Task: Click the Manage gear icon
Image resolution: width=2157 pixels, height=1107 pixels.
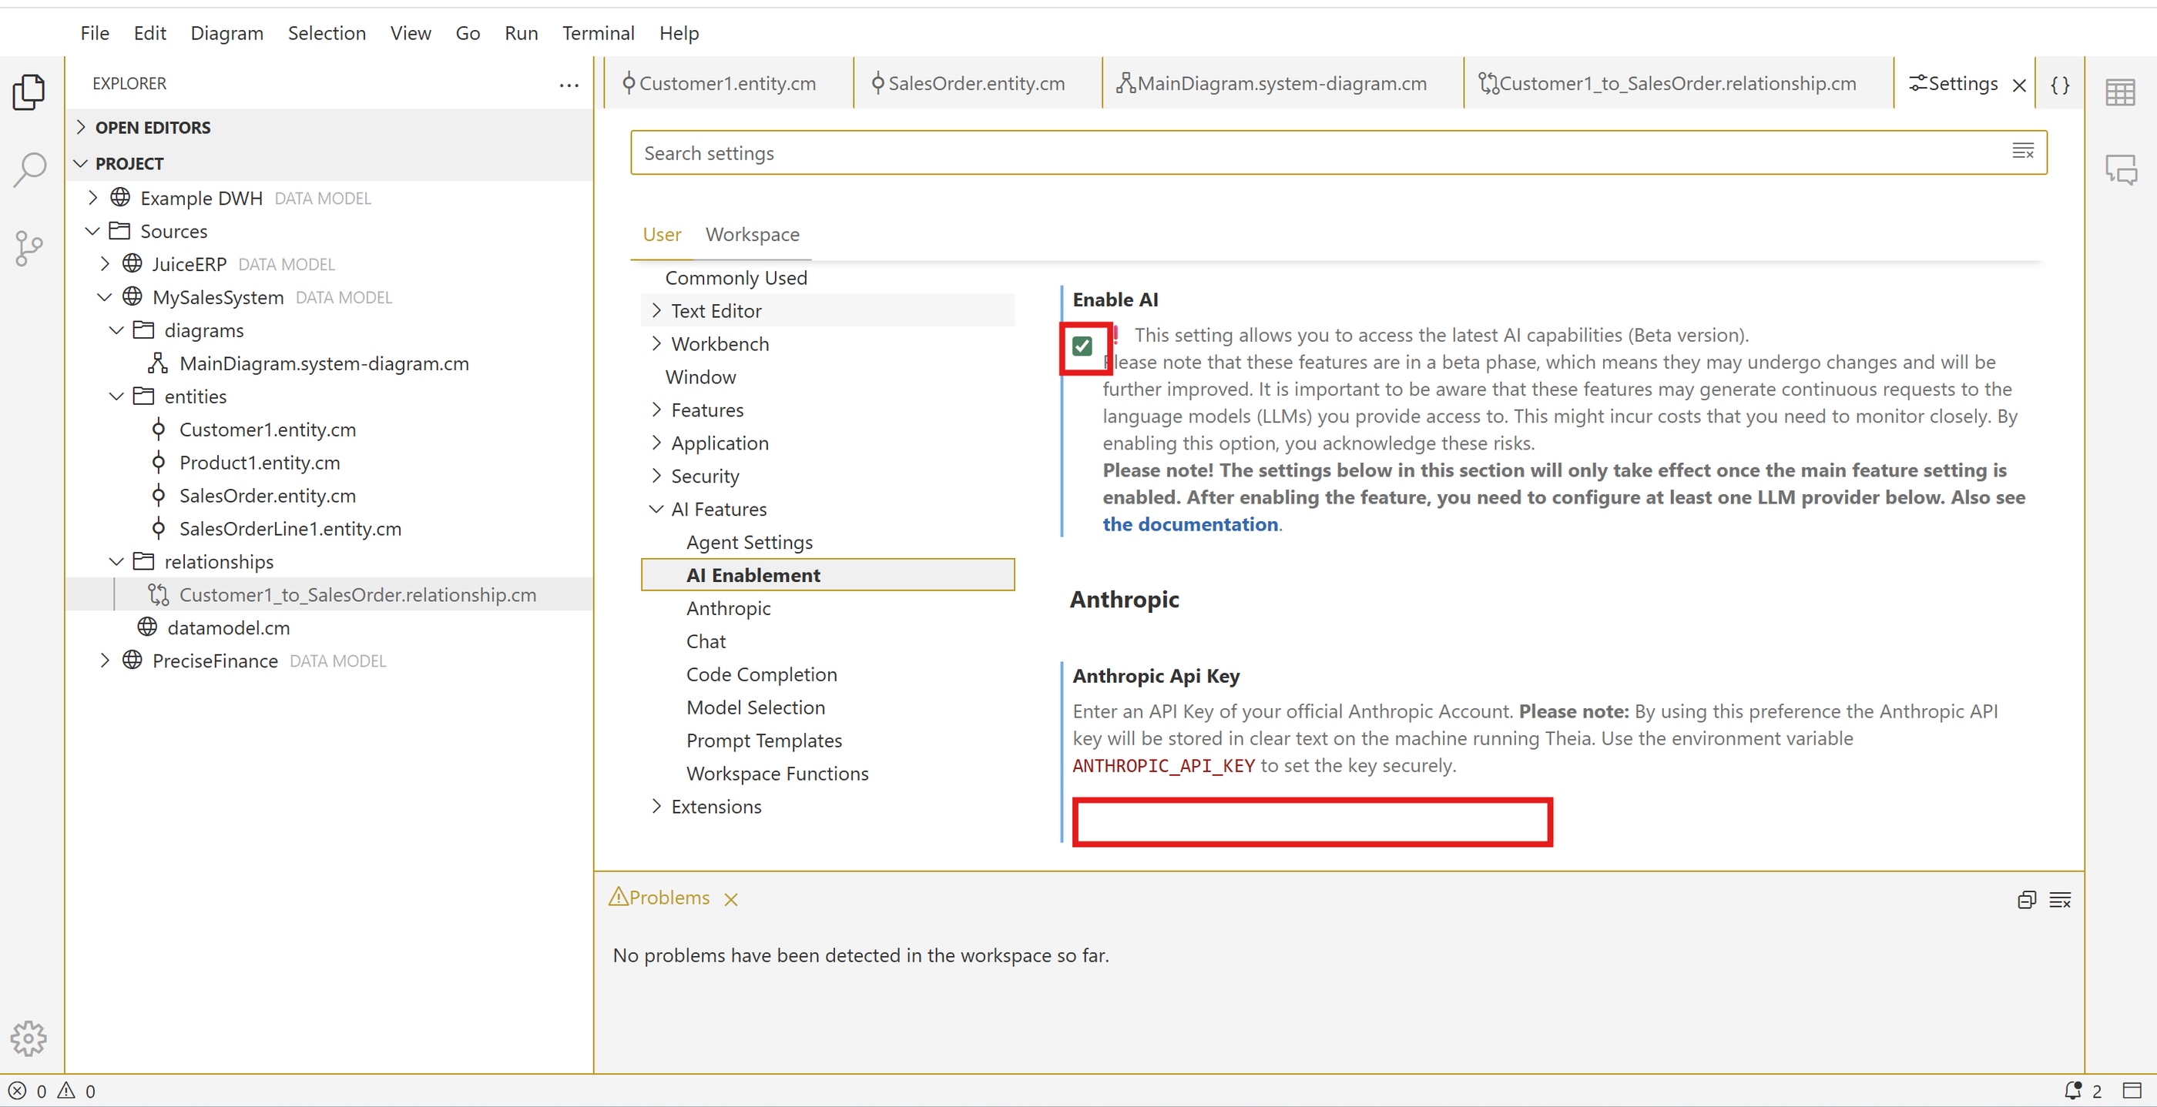Action: [29, 1038]
